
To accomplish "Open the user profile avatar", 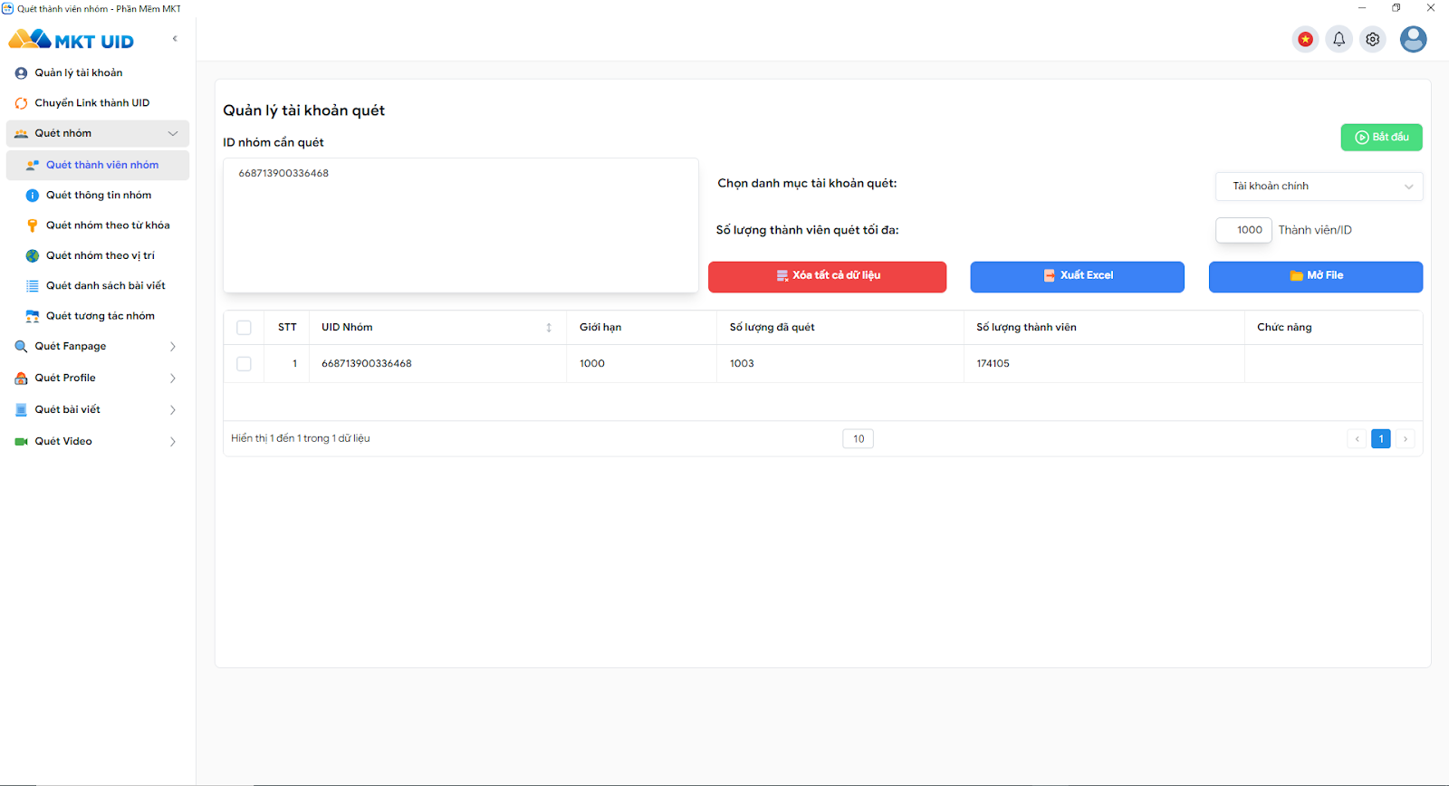I will click(1413, 39).
